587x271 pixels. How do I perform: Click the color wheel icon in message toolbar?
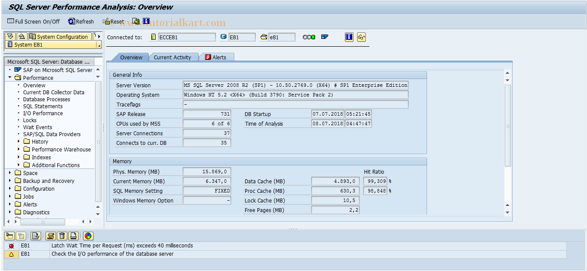tap(88, 236)
